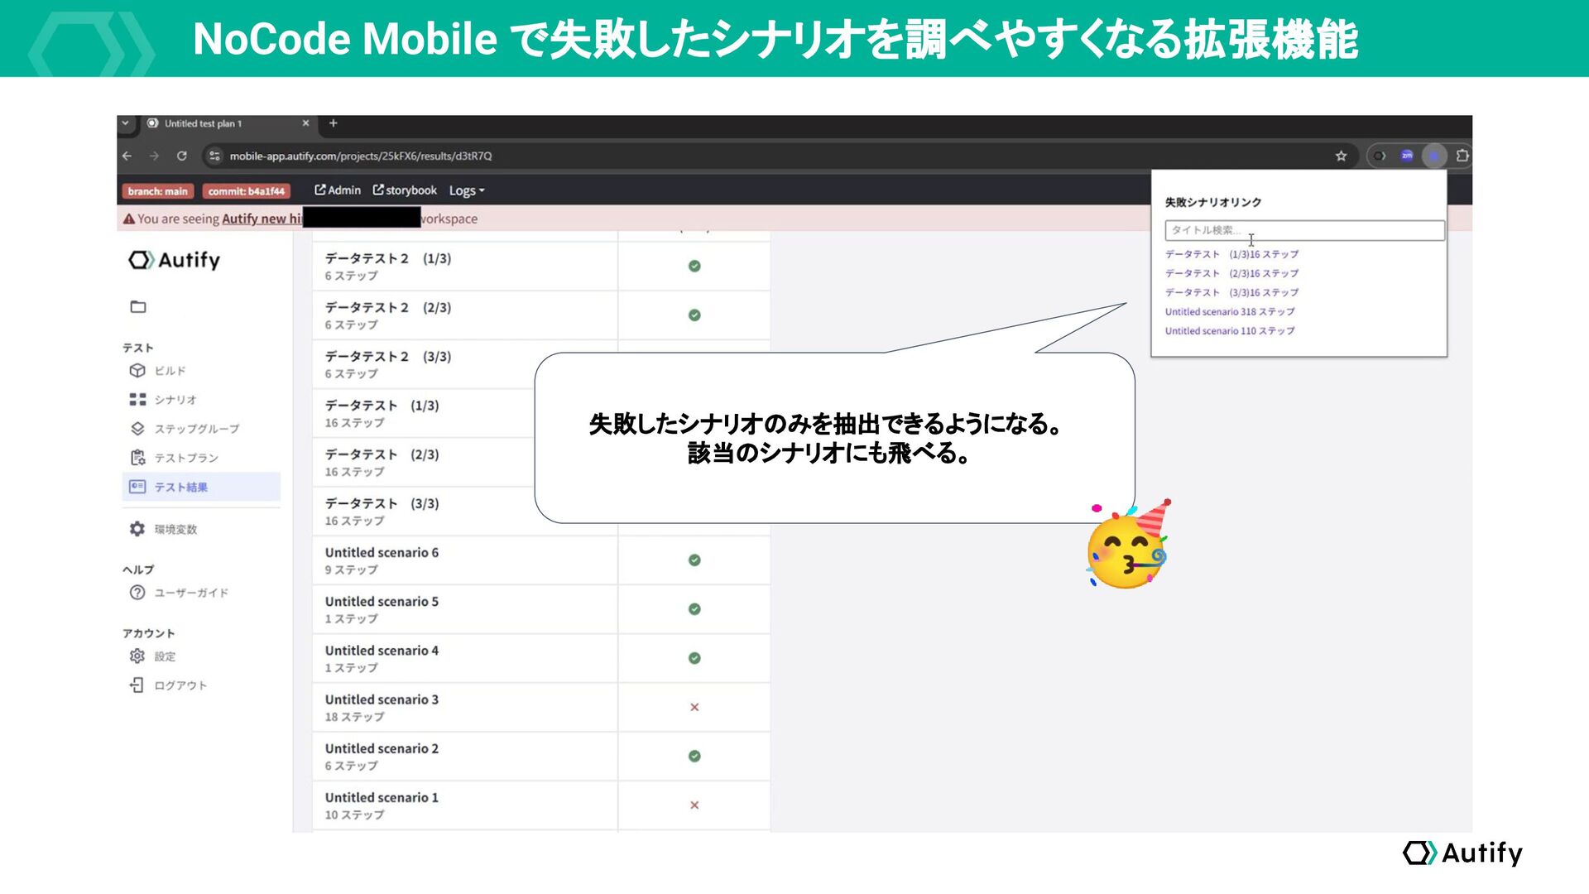
Task: Click the タイトル検索 search field
Action: coord(1304,230)
